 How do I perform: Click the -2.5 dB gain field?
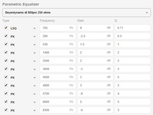[x=95, y=36]
